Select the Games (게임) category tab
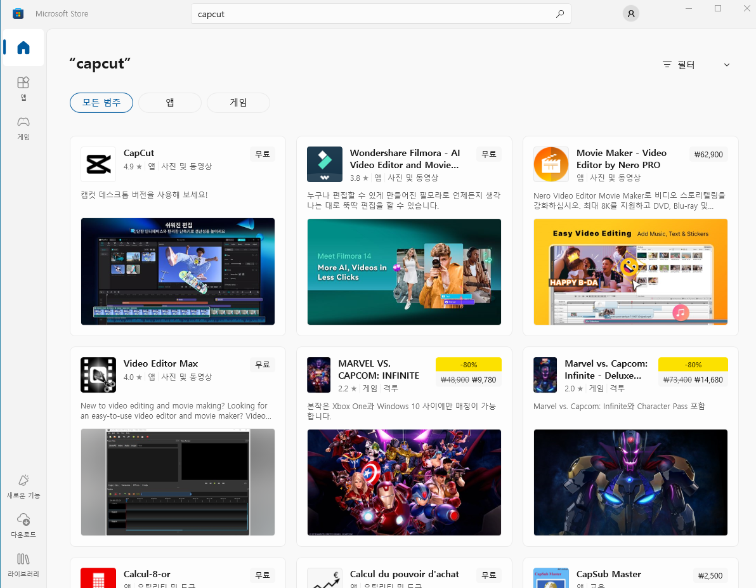The width and height of the screenshot is (756, 588). (x=238, y=103)
